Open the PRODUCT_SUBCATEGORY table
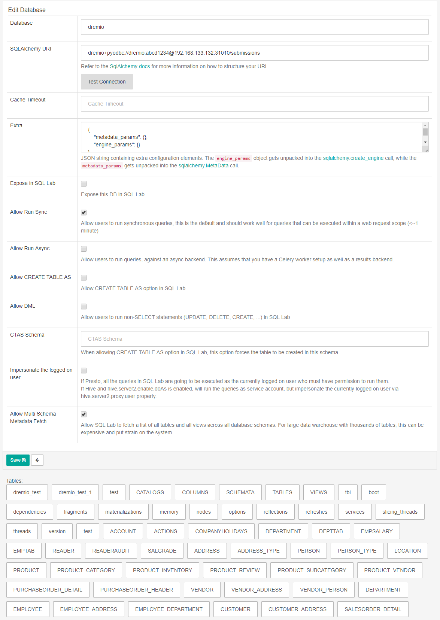The height and width of the screenshot is (620, 440). click(312, 570)
